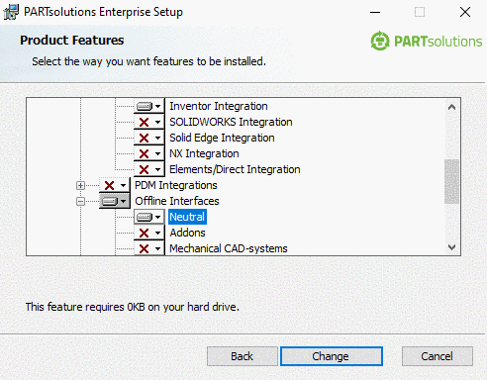Select Solid Edge Integration row
Image resolution: width=487 pixels, height=380 pixels.
(x=222, y=138)
